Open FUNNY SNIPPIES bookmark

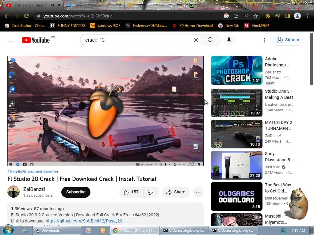68,26
